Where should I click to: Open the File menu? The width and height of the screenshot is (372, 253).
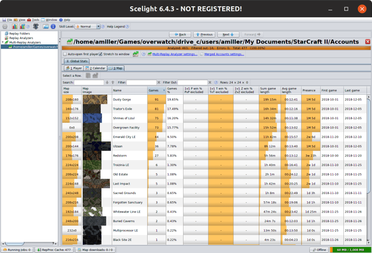click(7, 20)
